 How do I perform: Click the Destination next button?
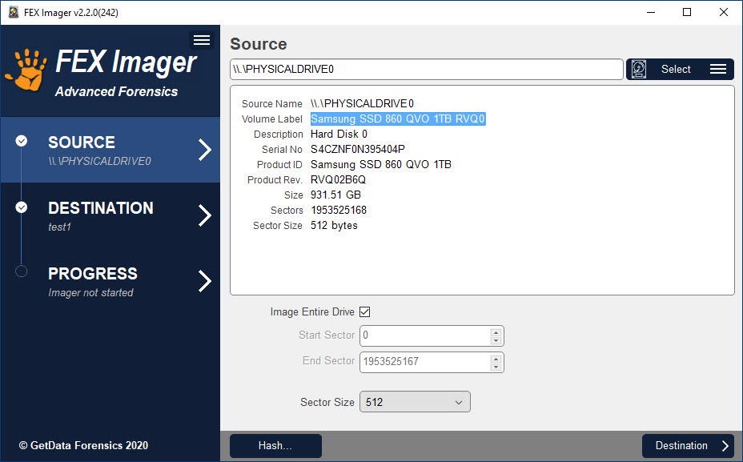coord(688,445)
